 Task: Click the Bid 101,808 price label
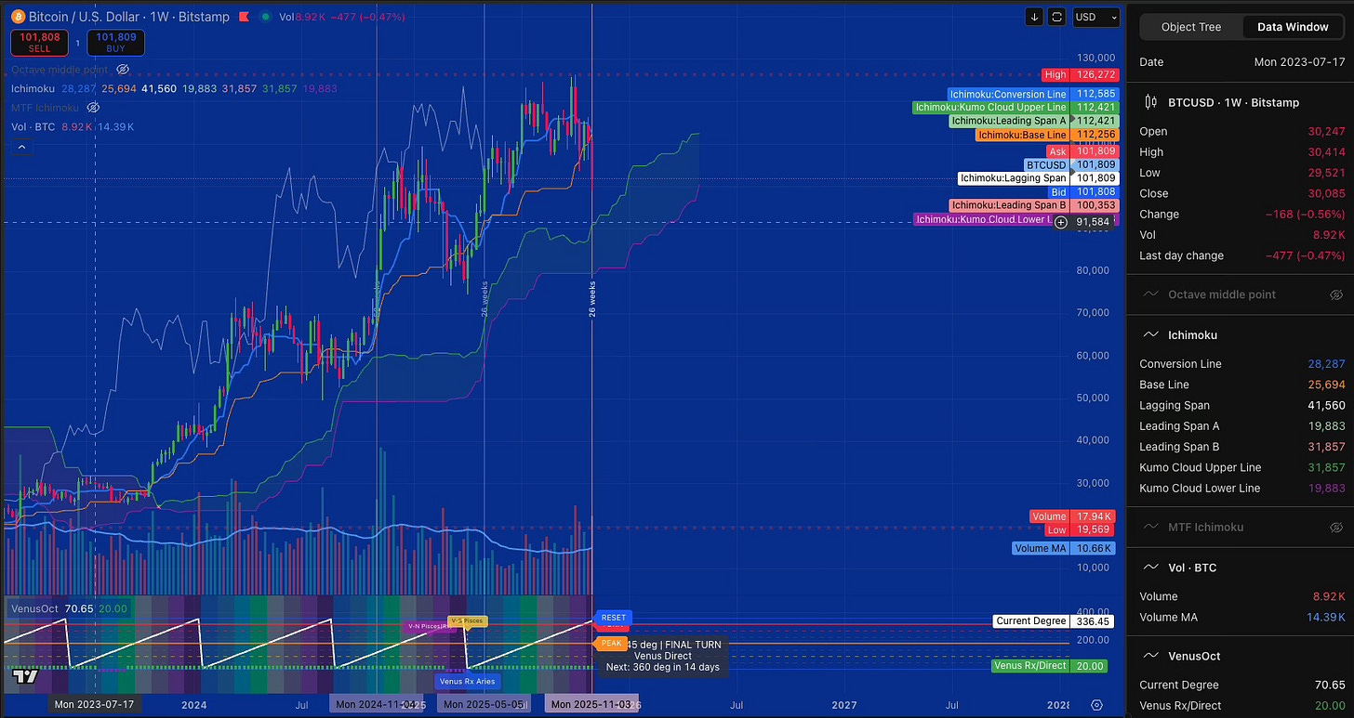pyautogui.click(x=1082, y=191)
